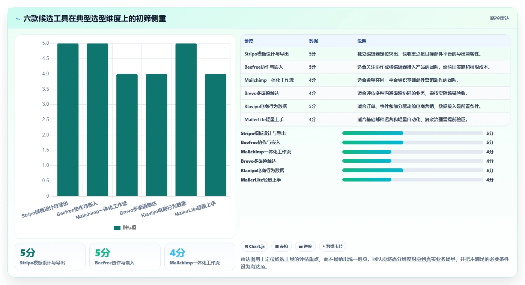
Task: Toggle the 指标值 legend color box
Action: pos(117,228)
